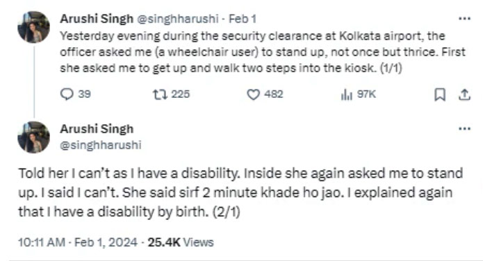Open Arushi Singh's avatar on second tweet
The width and height of the screenshot is (483, 261).
[x=33, y=137]
